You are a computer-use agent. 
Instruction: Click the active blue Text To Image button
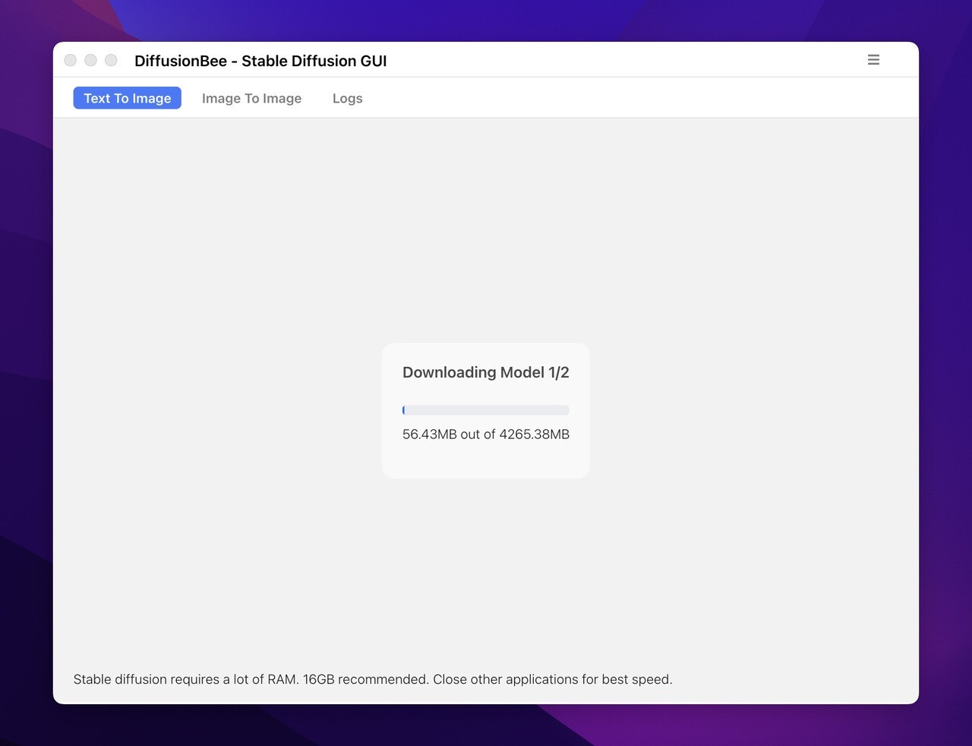[x=127, y=98]
